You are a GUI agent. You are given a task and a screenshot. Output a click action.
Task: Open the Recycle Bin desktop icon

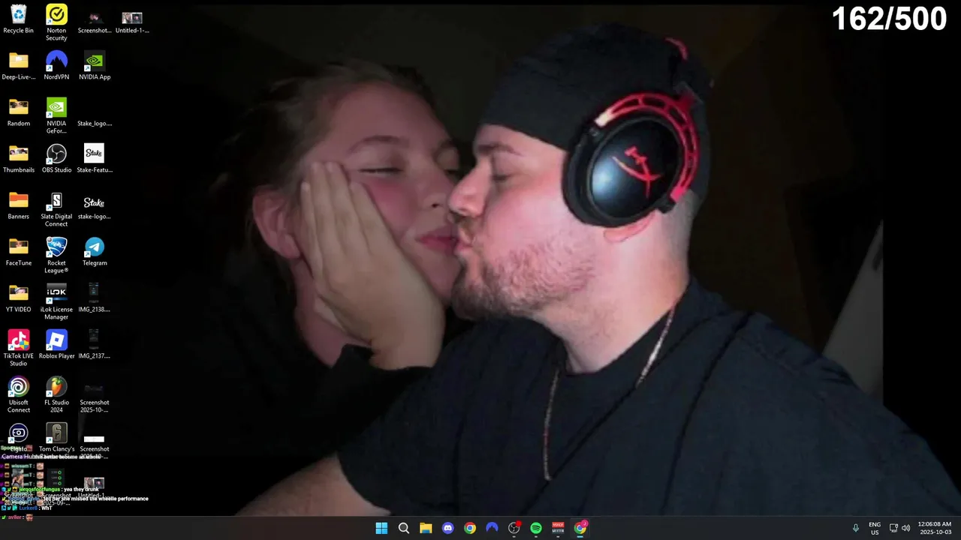(x=19, y=19)
